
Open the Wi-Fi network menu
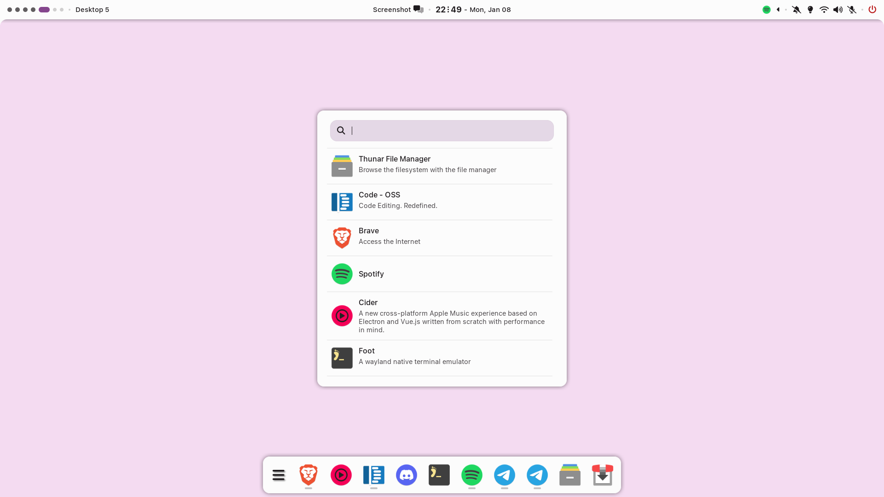pos(824,10)
